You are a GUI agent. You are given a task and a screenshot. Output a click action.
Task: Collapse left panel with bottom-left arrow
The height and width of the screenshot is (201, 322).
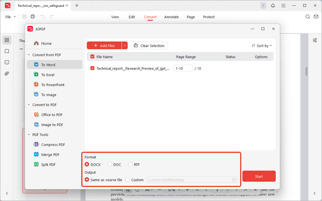tap(7, 193)
